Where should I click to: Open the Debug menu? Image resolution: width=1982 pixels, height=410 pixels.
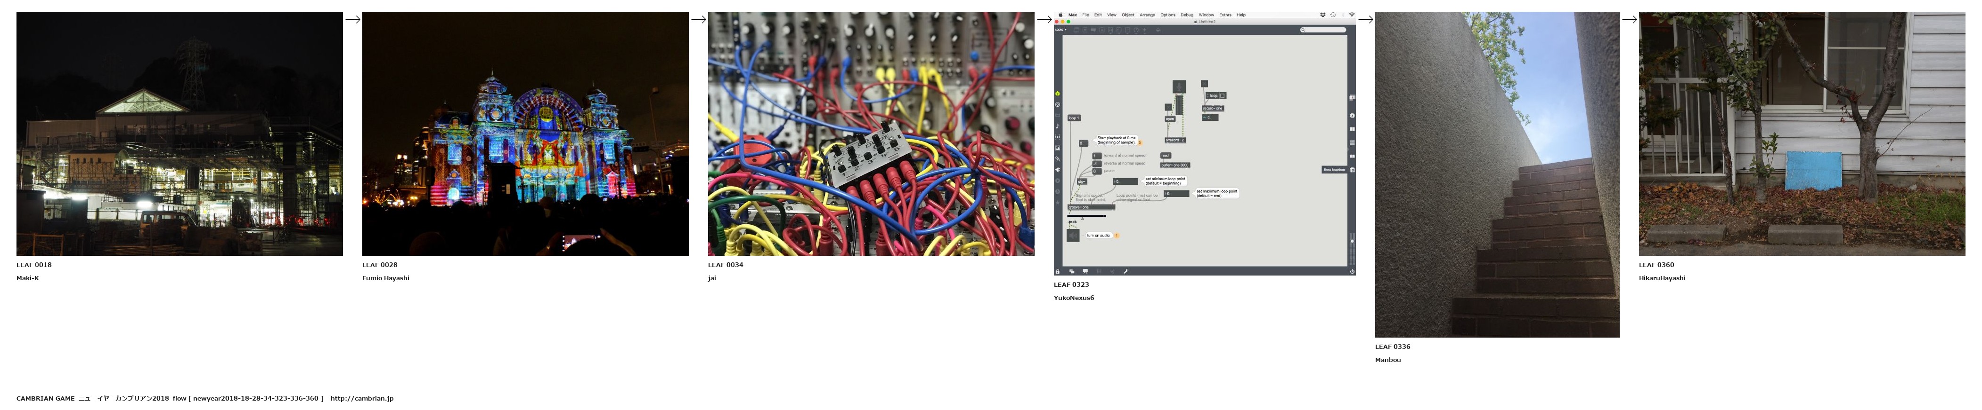coord(1186,15)
